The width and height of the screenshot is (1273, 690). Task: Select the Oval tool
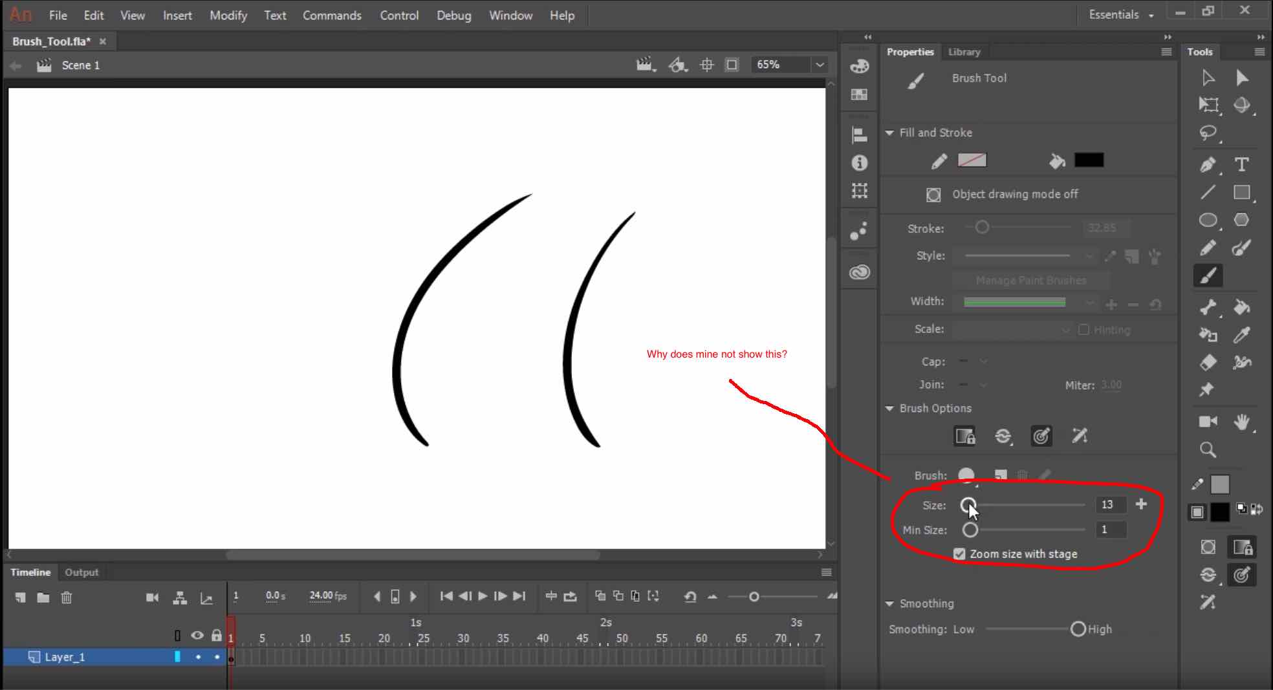(1208, 220)
